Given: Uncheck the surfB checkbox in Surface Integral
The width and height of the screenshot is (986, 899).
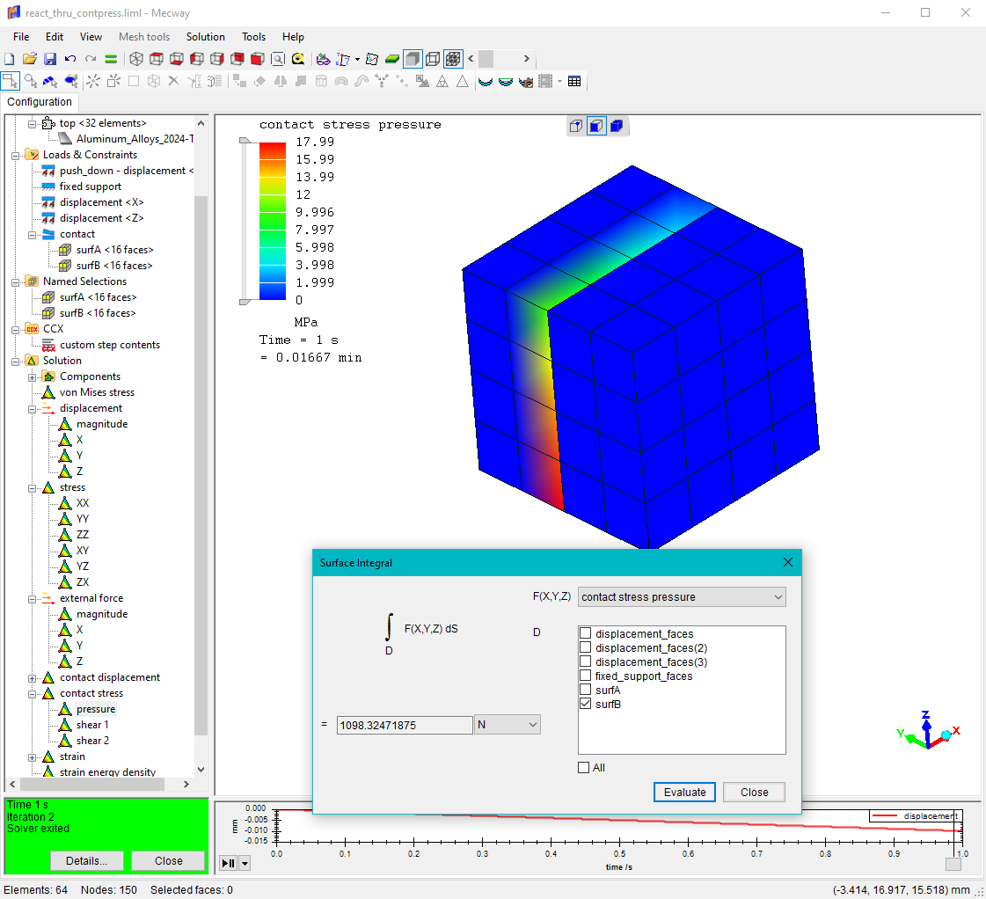Looking at the screenshot, I should [586, 704].
